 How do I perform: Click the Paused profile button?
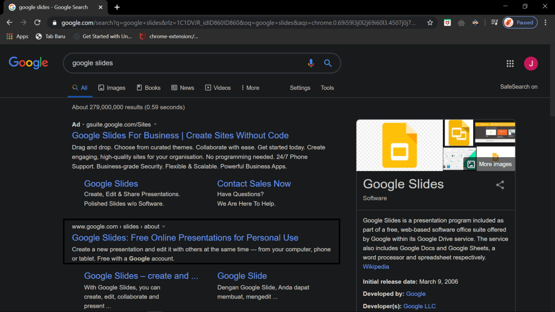519,23
